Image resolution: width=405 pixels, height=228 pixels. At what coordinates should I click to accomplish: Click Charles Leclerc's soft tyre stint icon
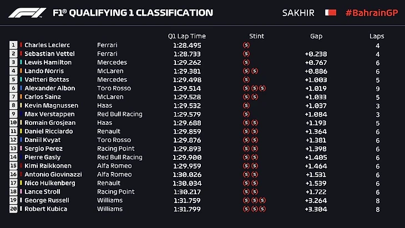[246, 45]
